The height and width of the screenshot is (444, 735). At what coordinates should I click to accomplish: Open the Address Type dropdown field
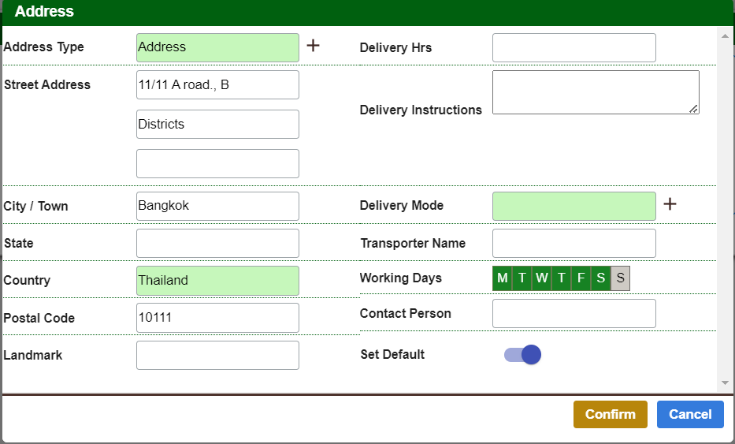click(x=217, y=47)
